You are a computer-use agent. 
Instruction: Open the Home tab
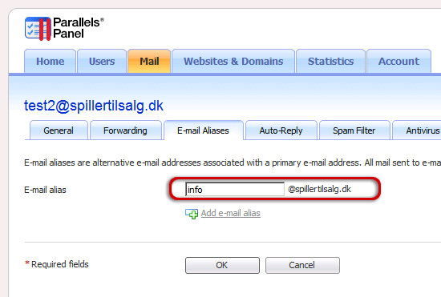[x=50, y=61]
